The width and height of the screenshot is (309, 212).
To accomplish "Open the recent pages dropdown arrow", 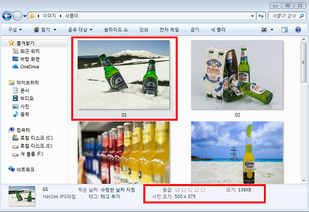I will [x=25, y=16].
